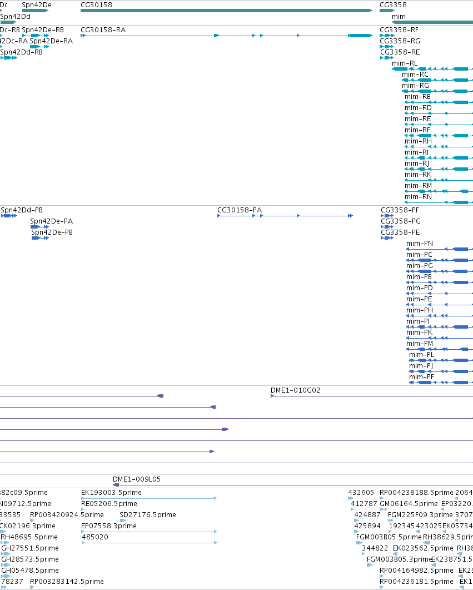This screenshot has width=473, height=590.
Task: Open protein Spn42De-PA
Action: pyautogui.click(x=52, y=221)
